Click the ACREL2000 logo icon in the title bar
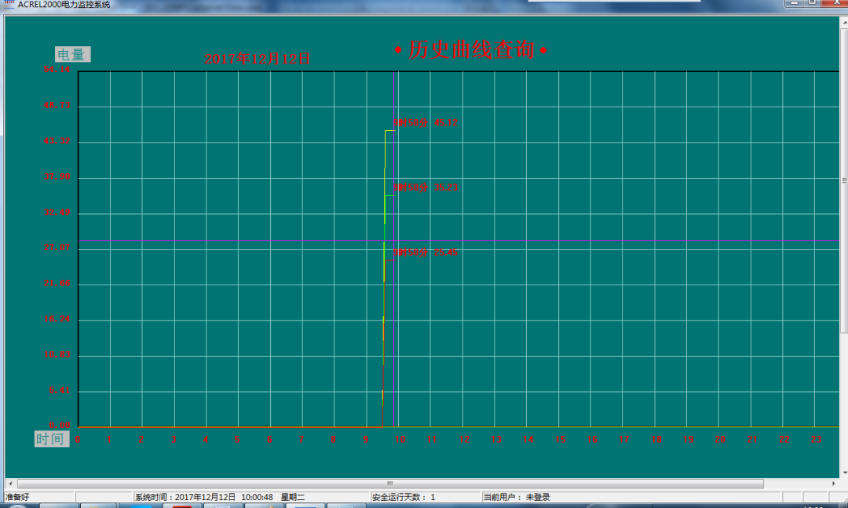The width and height of the screenshot is (848, 508). [x=8, y=4]
